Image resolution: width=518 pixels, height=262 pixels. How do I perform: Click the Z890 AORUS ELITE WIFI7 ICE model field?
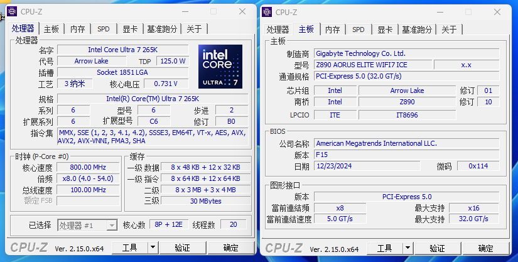pos(372,65)
